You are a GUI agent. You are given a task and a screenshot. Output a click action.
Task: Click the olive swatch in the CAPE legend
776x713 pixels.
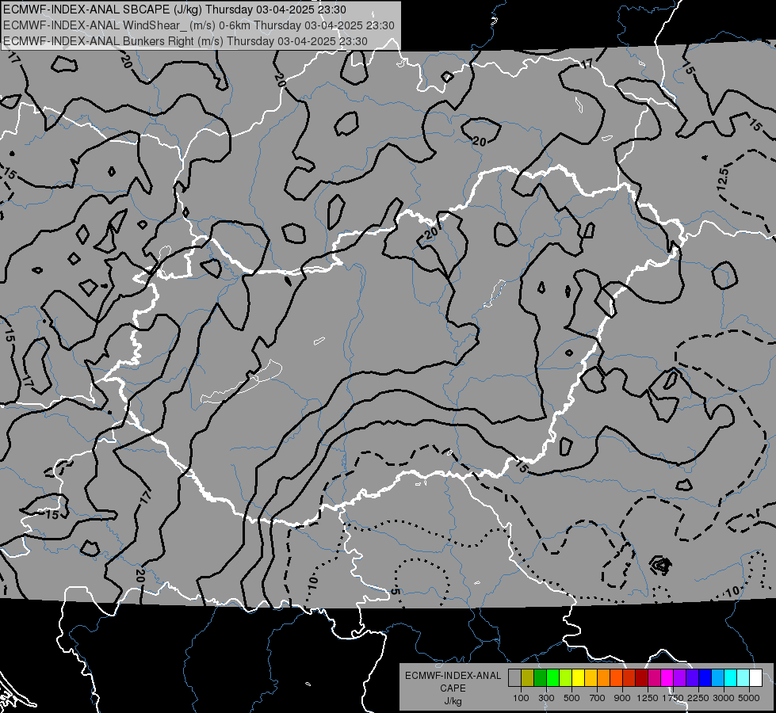(528, 678)
